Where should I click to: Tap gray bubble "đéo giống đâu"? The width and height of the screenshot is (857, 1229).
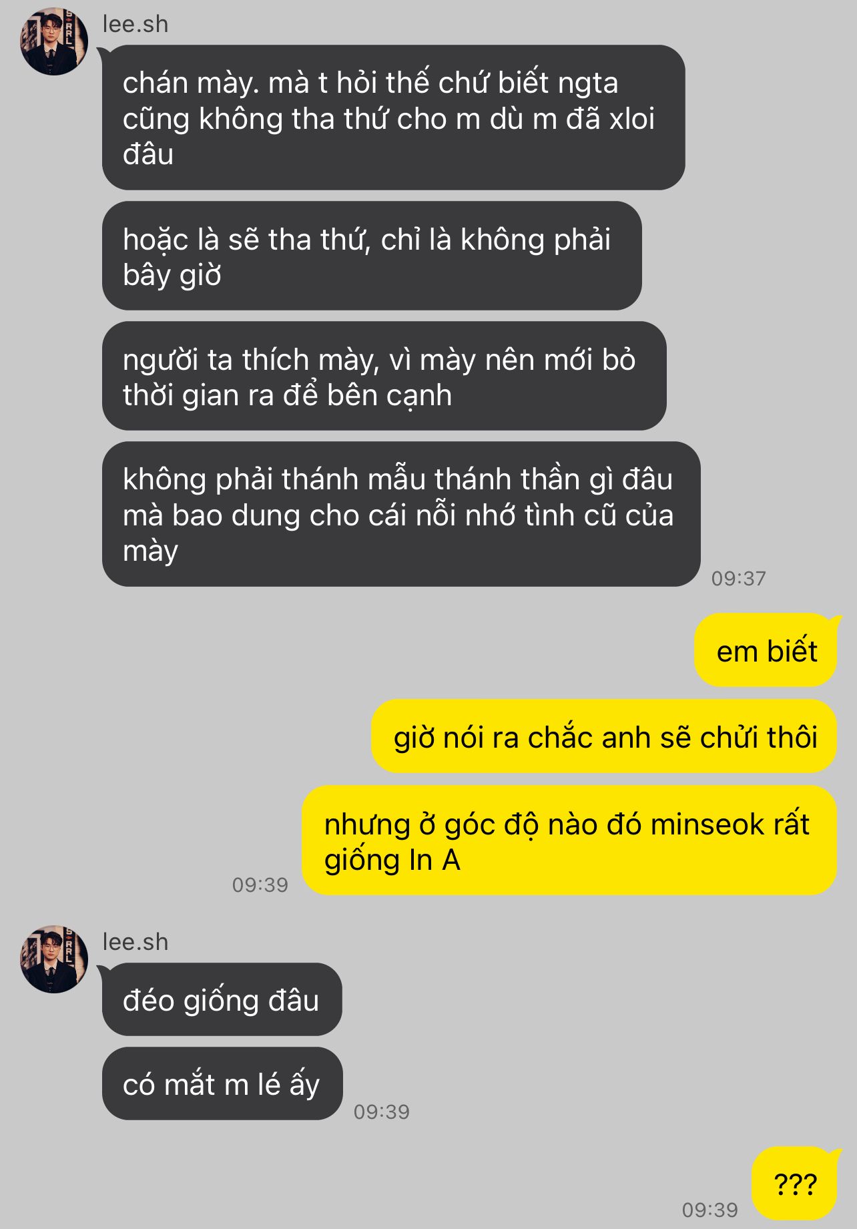pos(222,999)
